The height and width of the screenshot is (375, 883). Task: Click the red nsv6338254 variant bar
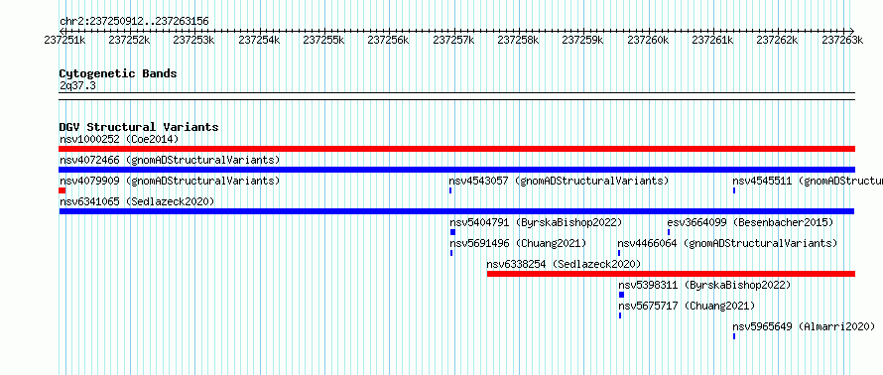[672, 274]
